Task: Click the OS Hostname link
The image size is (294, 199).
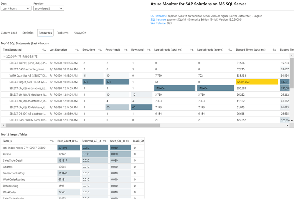Action: point(158,16)
